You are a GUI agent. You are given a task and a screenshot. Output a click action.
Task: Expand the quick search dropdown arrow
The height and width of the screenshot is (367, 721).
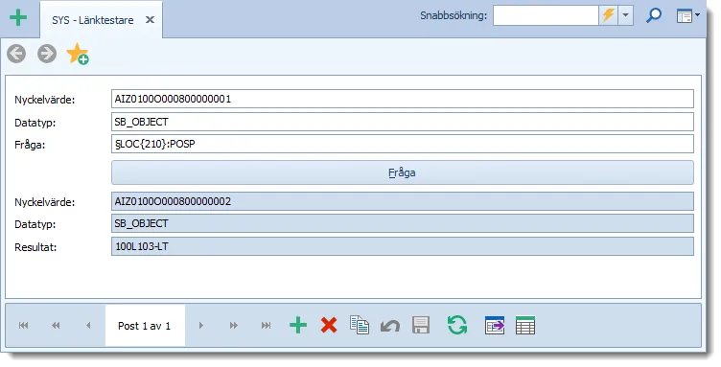[625, 15]
